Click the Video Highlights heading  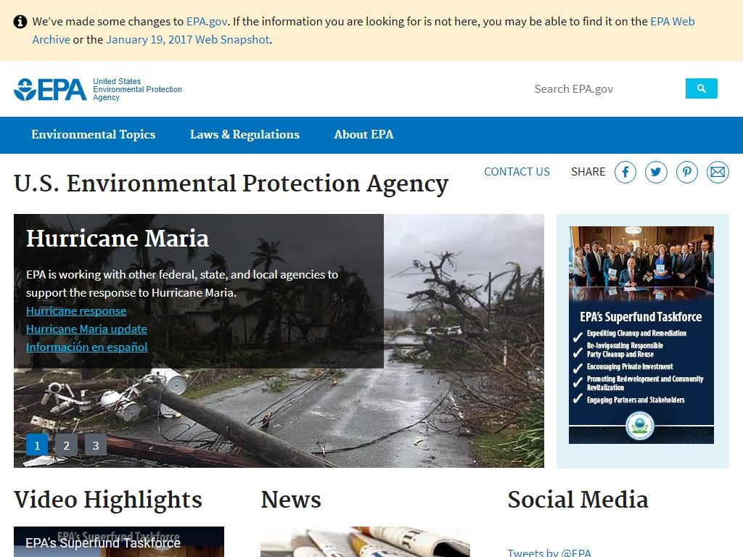coord(108,500)
